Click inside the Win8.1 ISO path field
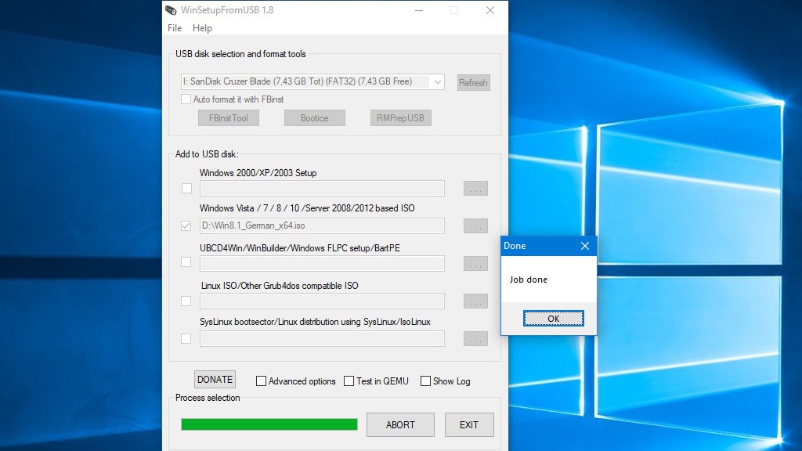 [x=321, y=225]
